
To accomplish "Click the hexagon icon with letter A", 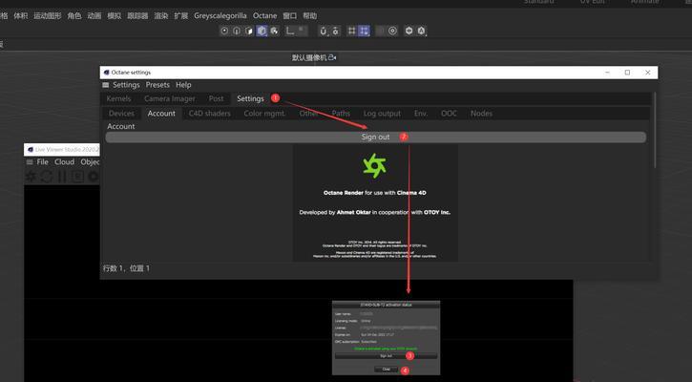I will point(422,31).
